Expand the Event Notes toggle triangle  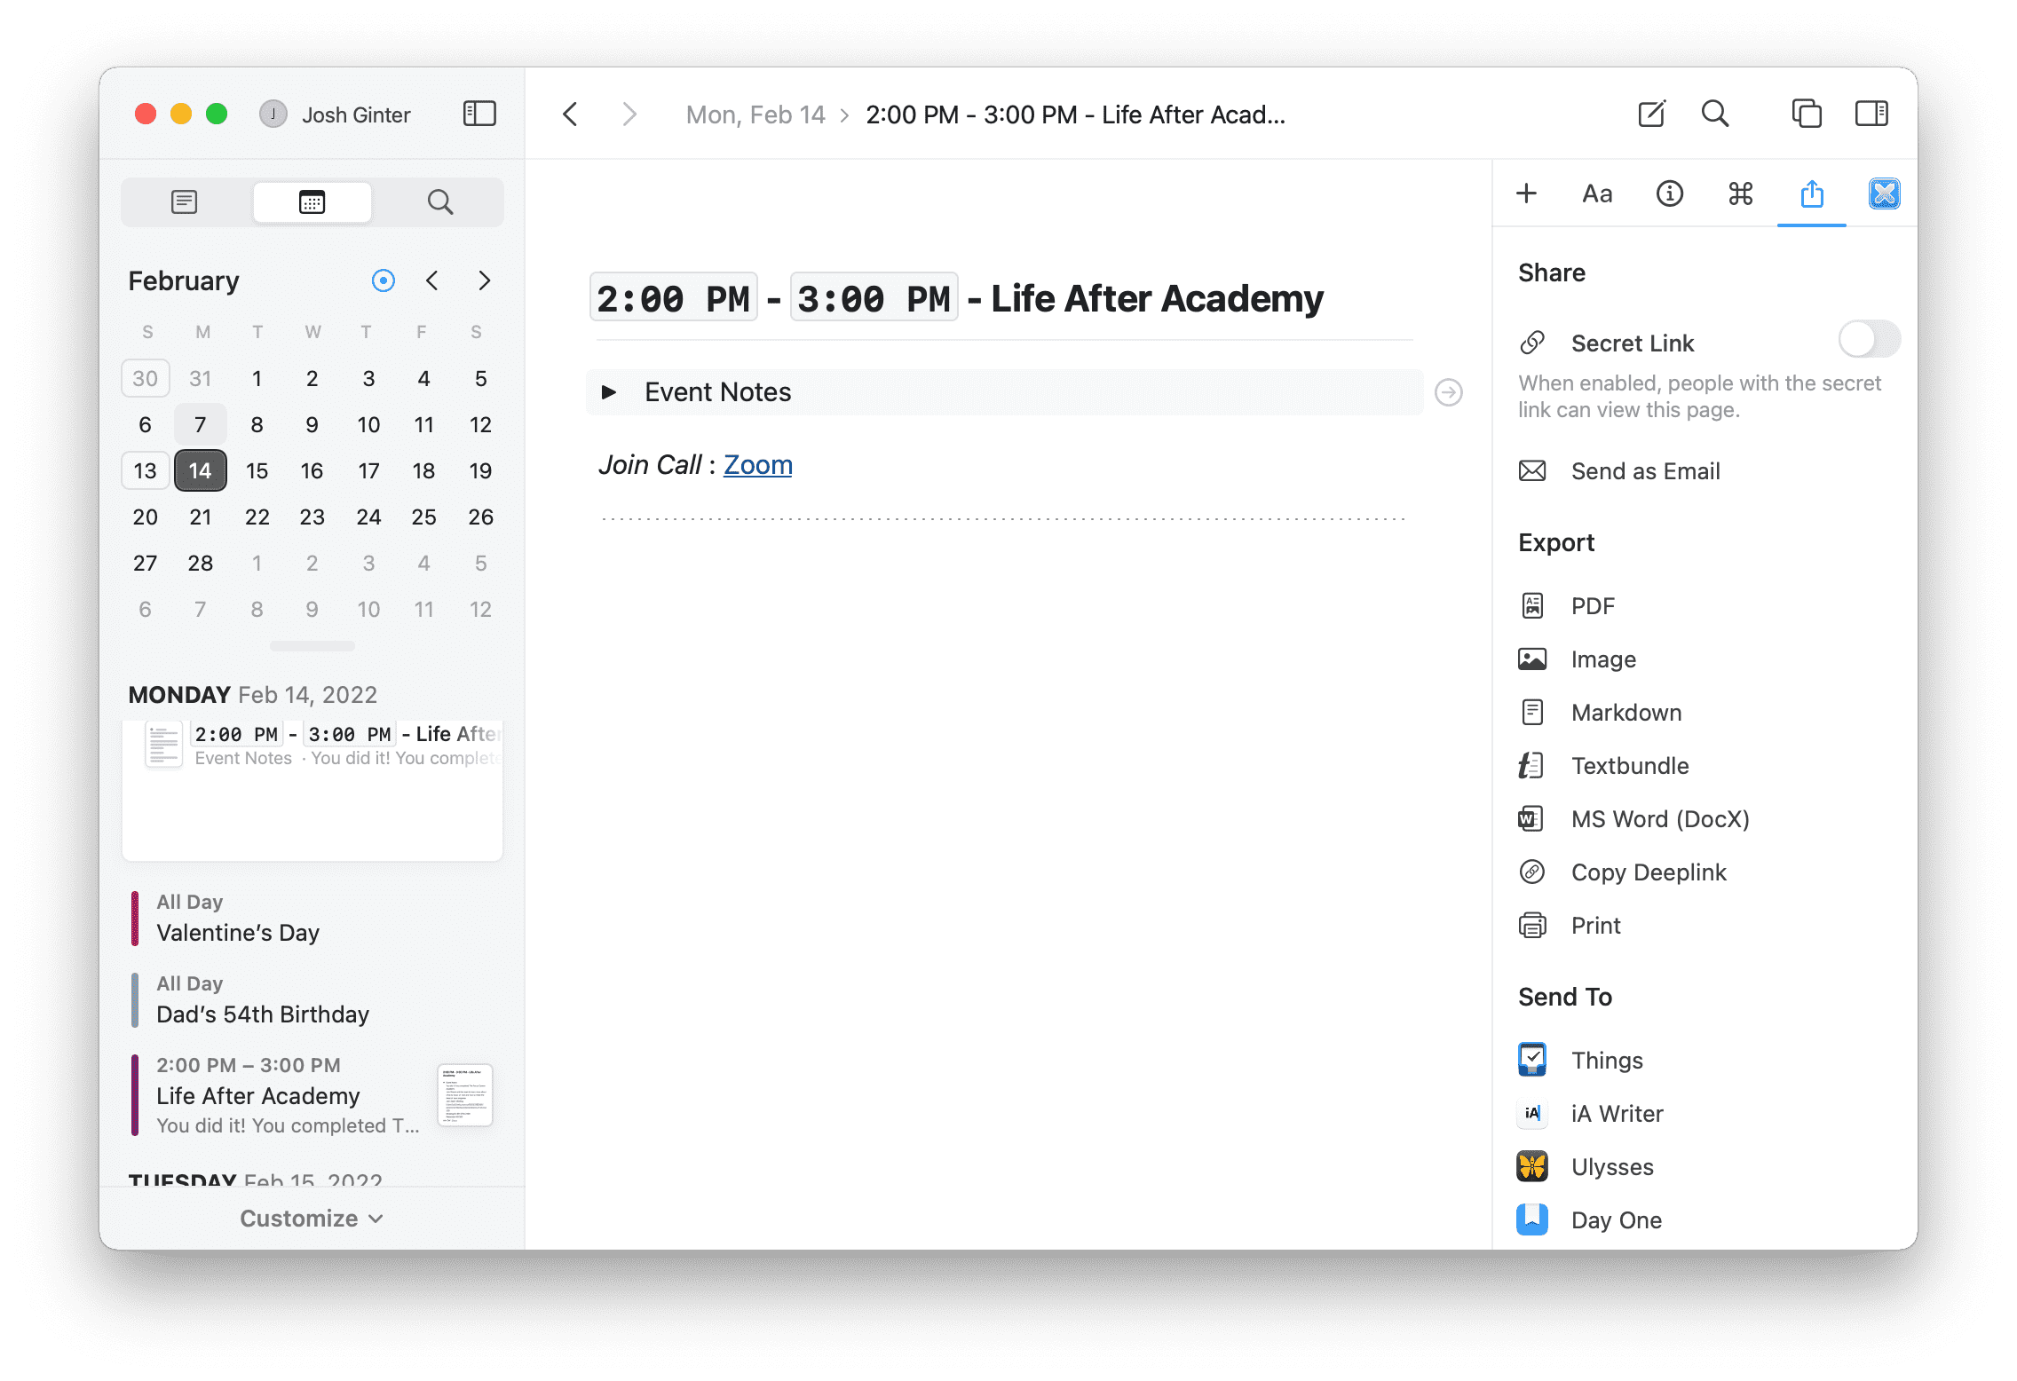[609, 391]
